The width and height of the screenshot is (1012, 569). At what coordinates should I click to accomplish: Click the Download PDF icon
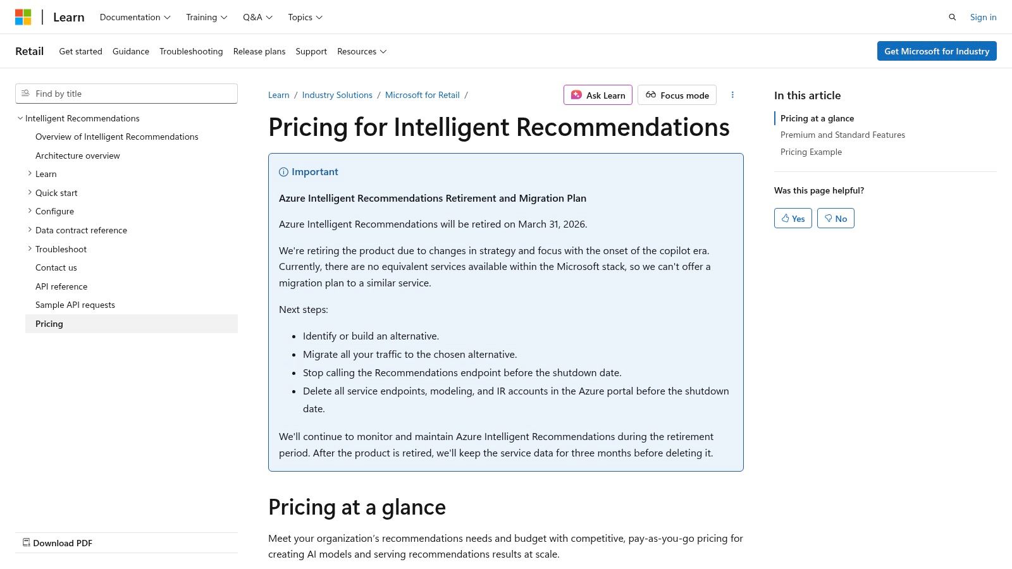point(27,542)
